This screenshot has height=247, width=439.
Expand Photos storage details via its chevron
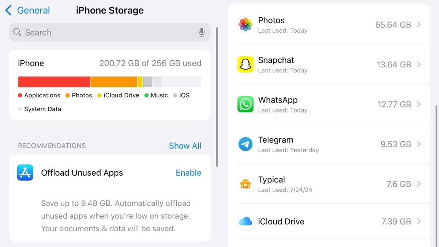[x=419, y=25]
